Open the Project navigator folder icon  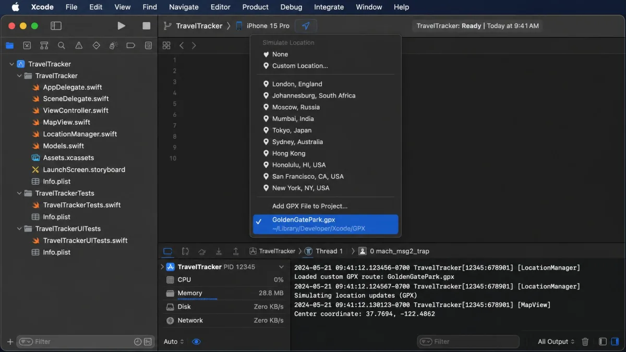tap(10, 45)
